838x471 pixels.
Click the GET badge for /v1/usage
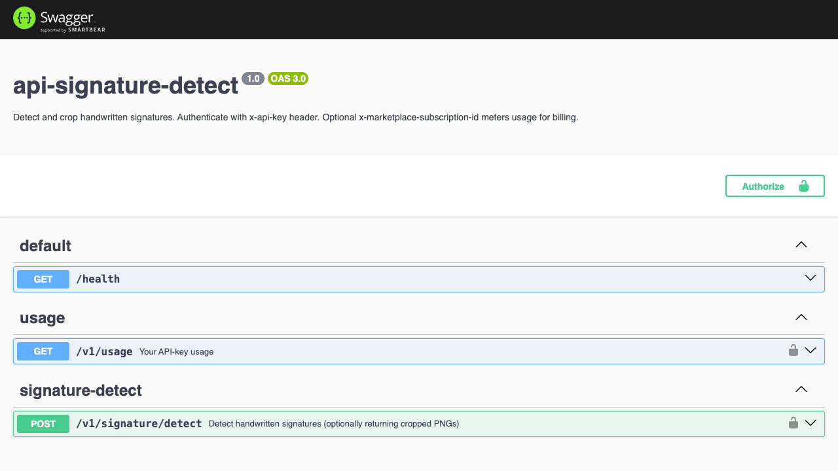click(x=43, y=351)
